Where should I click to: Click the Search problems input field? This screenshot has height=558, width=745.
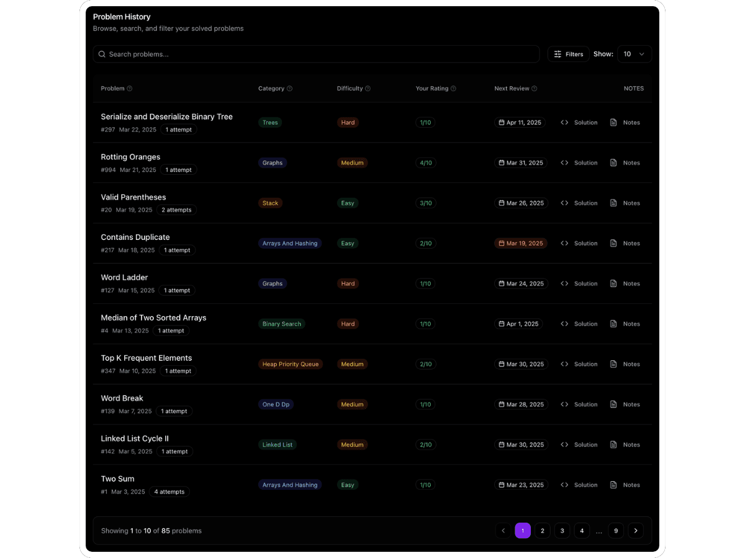click(x=317, y=55)
